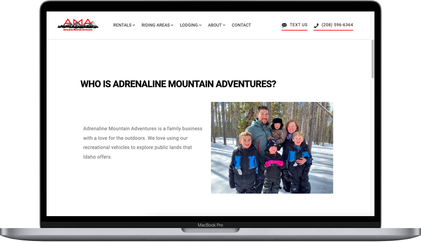The width and height of the screenshot is (421, 242).
Task: Expand the About dropdown chevron
Action: pyautogui.click(x=224, y=25)
